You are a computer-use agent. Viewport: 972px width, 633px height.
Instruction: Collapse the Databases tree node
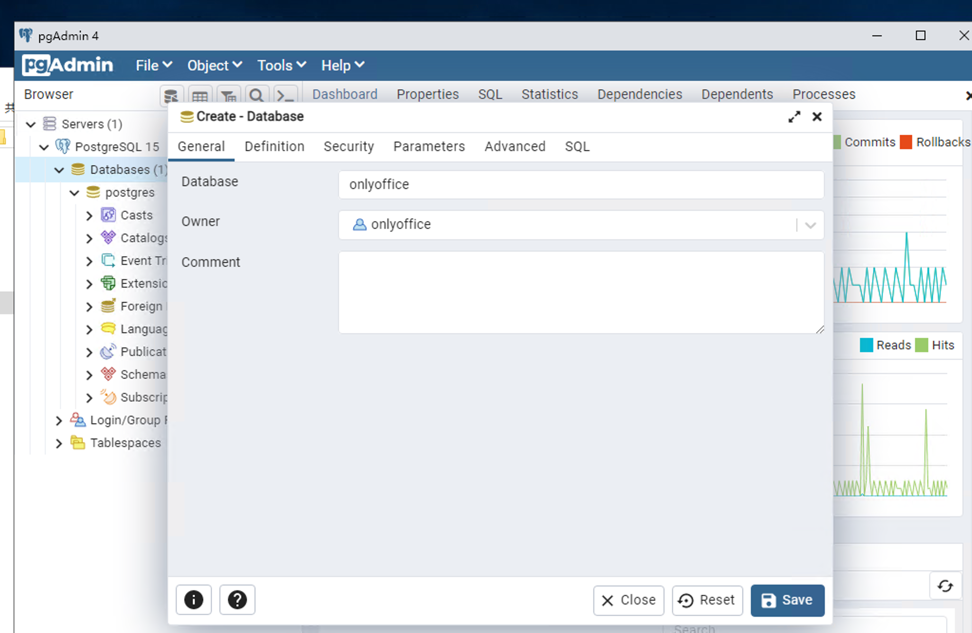pos(59,170)
